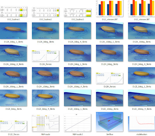The height and width of the screenshot is (136, 155).
Task: Click the file name 'D12A_forces'
Action: (x=46, y=64)
